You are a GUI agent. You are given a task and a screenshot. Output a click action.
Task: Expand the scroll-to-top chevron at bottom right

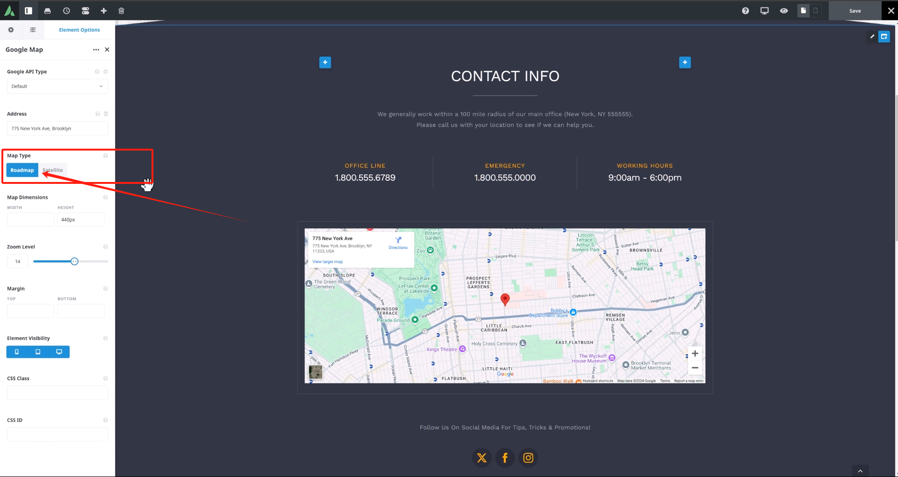click(x=860, y=471)
